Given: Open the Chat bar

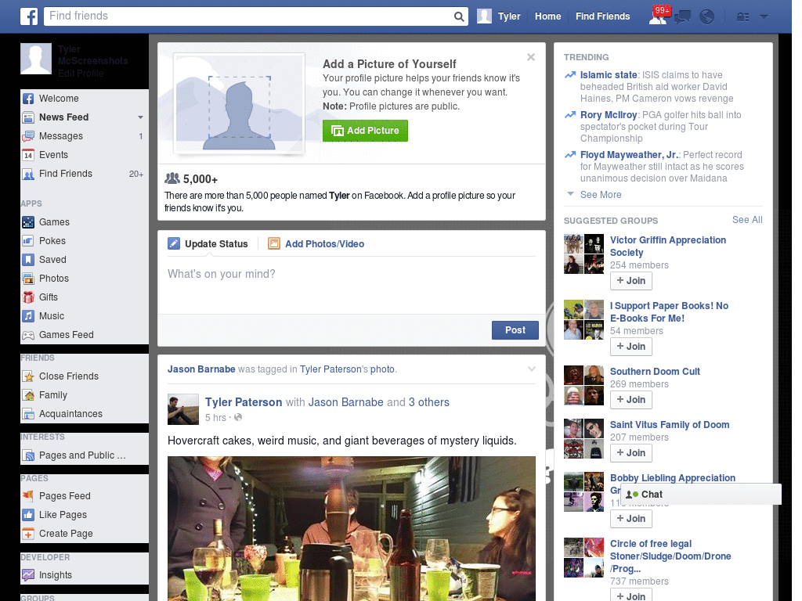Looking at the screenshot, I should pos(701,495).
